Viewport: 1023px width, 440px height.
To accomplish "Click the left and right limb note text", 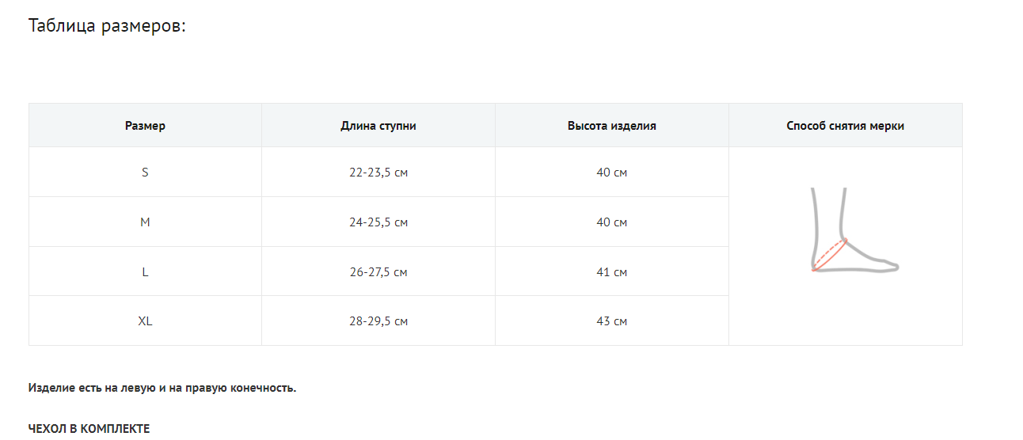I will tap(162, 388).
